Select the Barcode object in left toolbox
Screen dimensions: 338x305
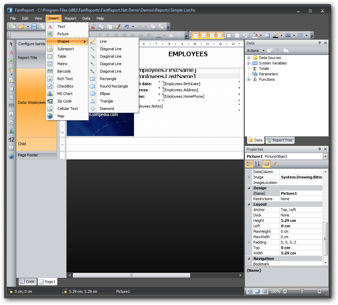click(x=11, y=105)
